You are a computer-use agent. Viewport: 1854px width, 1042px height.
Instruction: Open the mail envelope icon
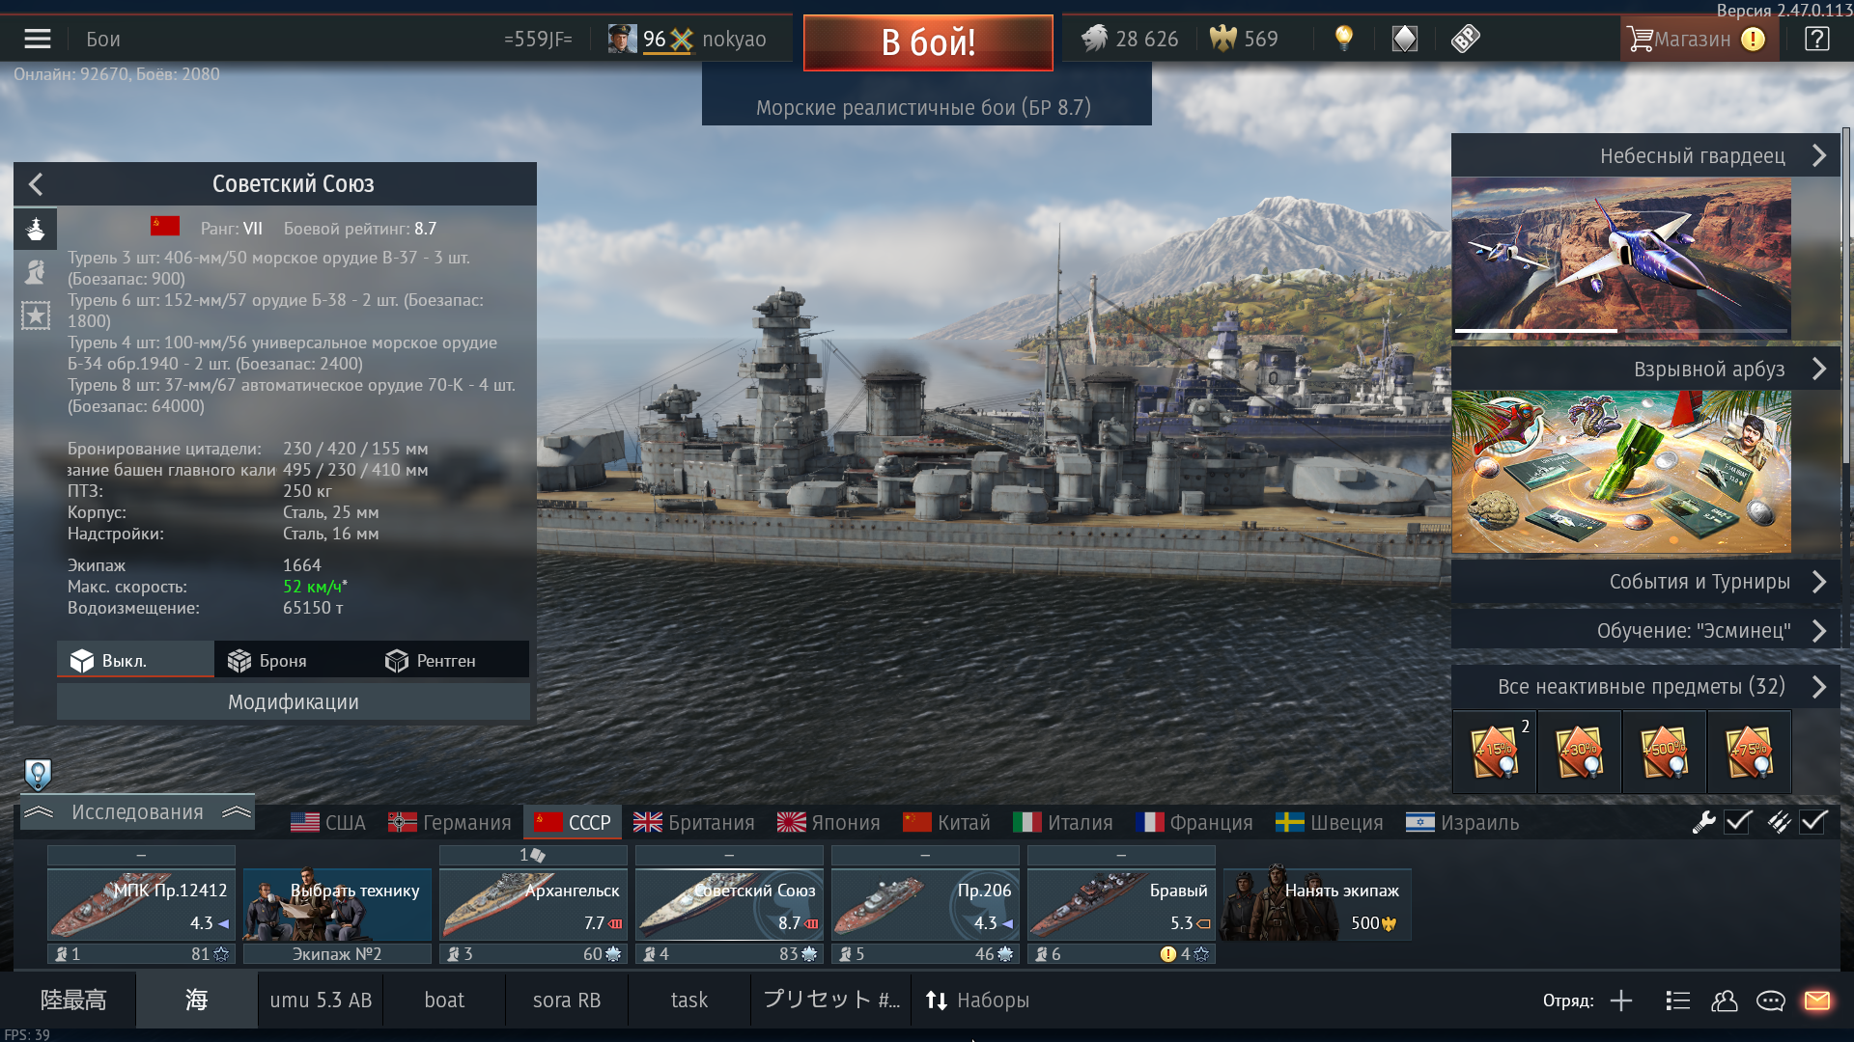(x=1817, y=1001)
